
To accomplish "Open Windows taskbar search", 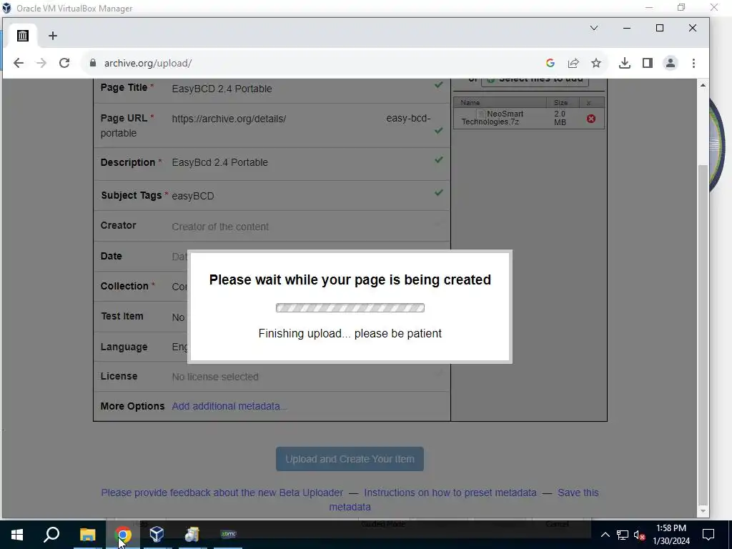I will point(51,535).
